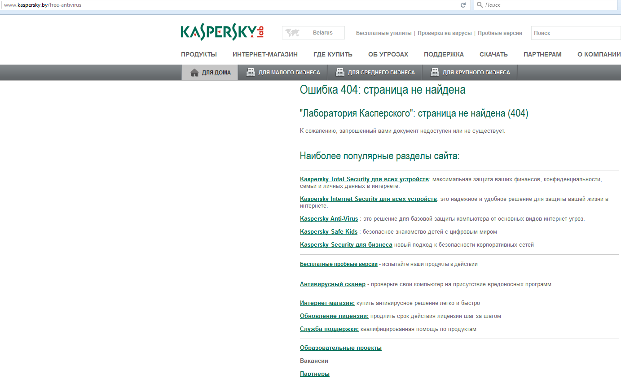Open the Поддержка menu
Screen dimensions: 621x383
[444, 55]
